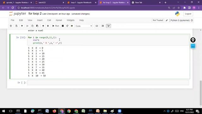Open the Cell menu
Image resolution: width=202 pixels, height=114 pixels.
click(x=49, y=20)
